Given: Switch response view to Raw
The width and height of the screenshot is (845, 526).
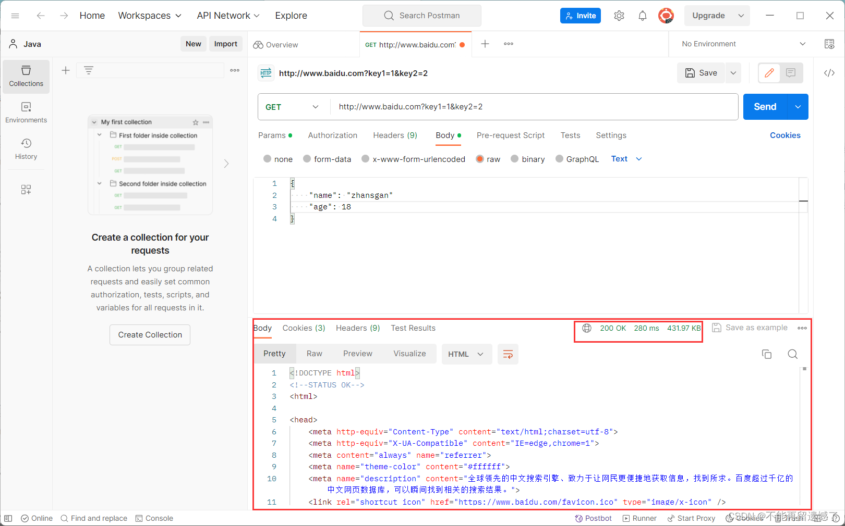Looking at the screenshot, I should pyautogui.click(x=315, y=354).
